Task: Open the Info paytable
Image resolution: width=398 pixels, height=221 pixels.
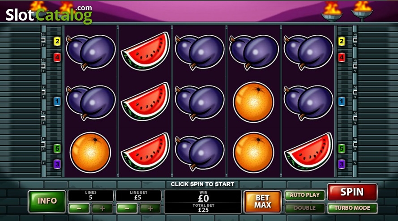Action: point(47,201)
